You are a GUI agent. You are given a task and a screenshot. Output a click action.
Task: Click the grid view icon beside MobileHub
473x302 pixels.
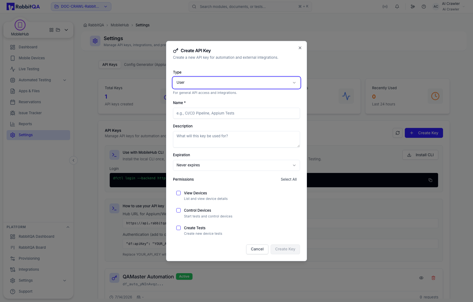(x=51, y=30)
